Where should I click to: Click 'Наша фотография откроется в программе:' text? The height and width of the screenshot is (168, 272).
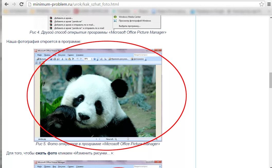click(x=44, y=42)
